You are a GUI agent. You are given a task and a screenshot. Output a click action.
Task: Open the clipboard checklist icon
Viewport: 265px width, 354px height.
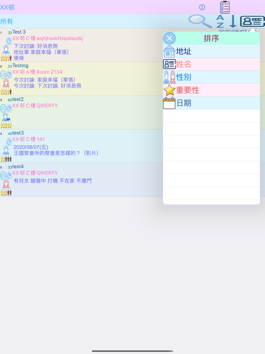(225, 7)
